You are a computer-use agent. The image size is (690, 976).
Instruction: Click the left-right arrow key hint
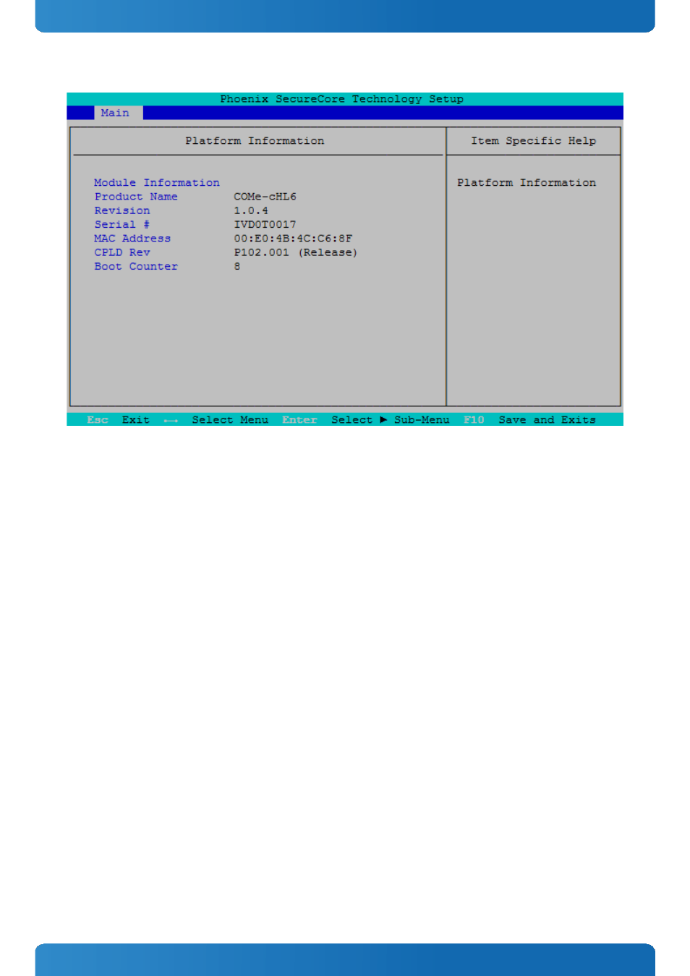point(171,421)
